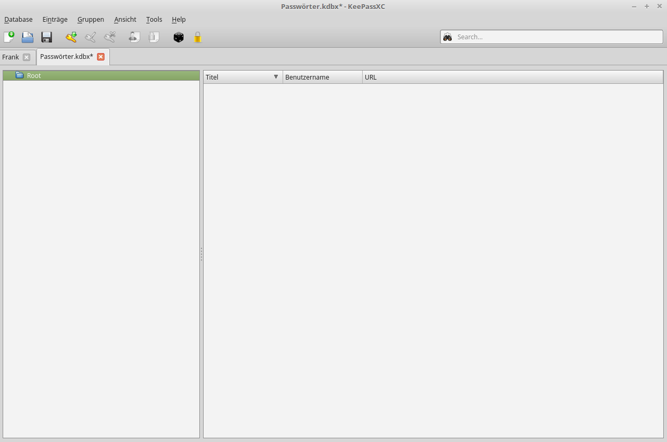Select the Root group in tree
The height and width of the screenshot is (442, 667).
[x=101, y=75]
